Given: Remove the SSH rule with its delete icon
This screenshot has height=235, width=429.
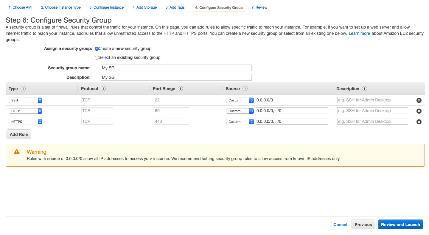Looking at the screenshot, I should click(x=419, y=100).
